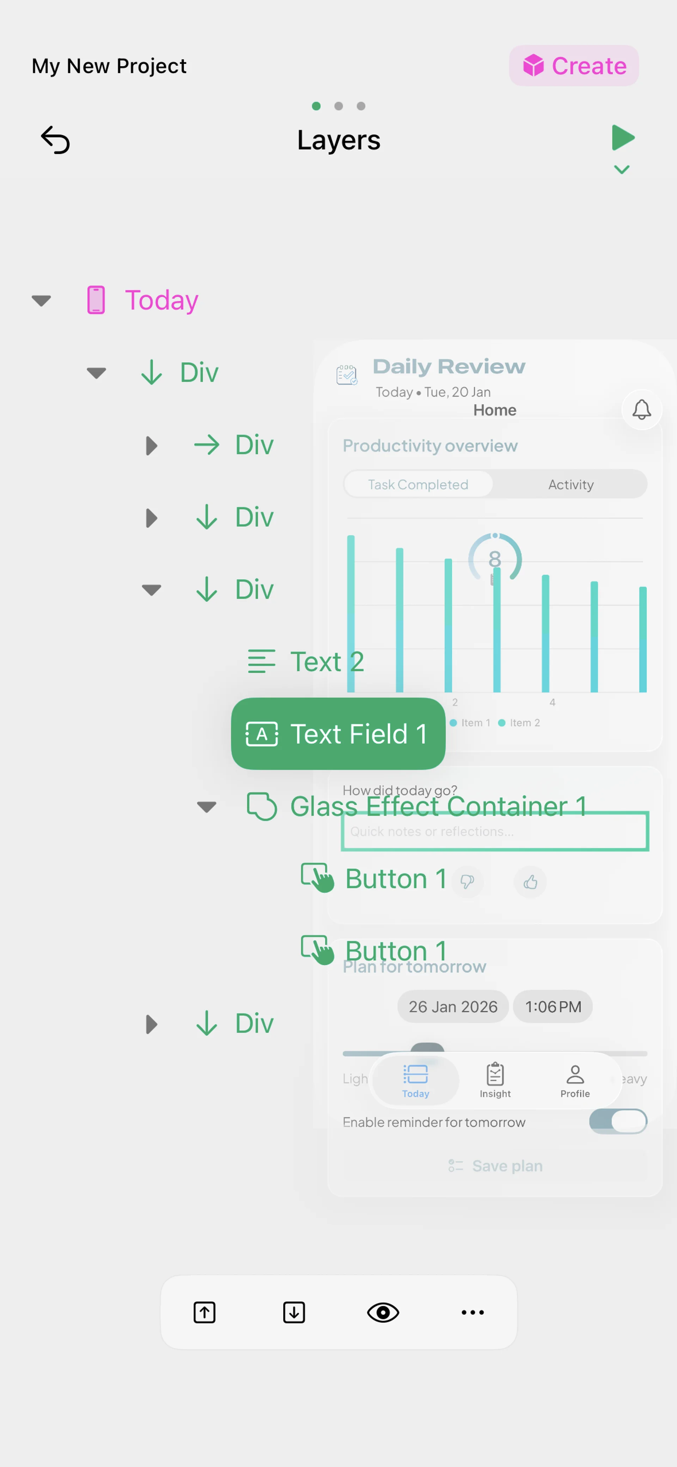Click the Save plan button
Viewport: 677px width, 1467px height.
[x=495, y=1166]
